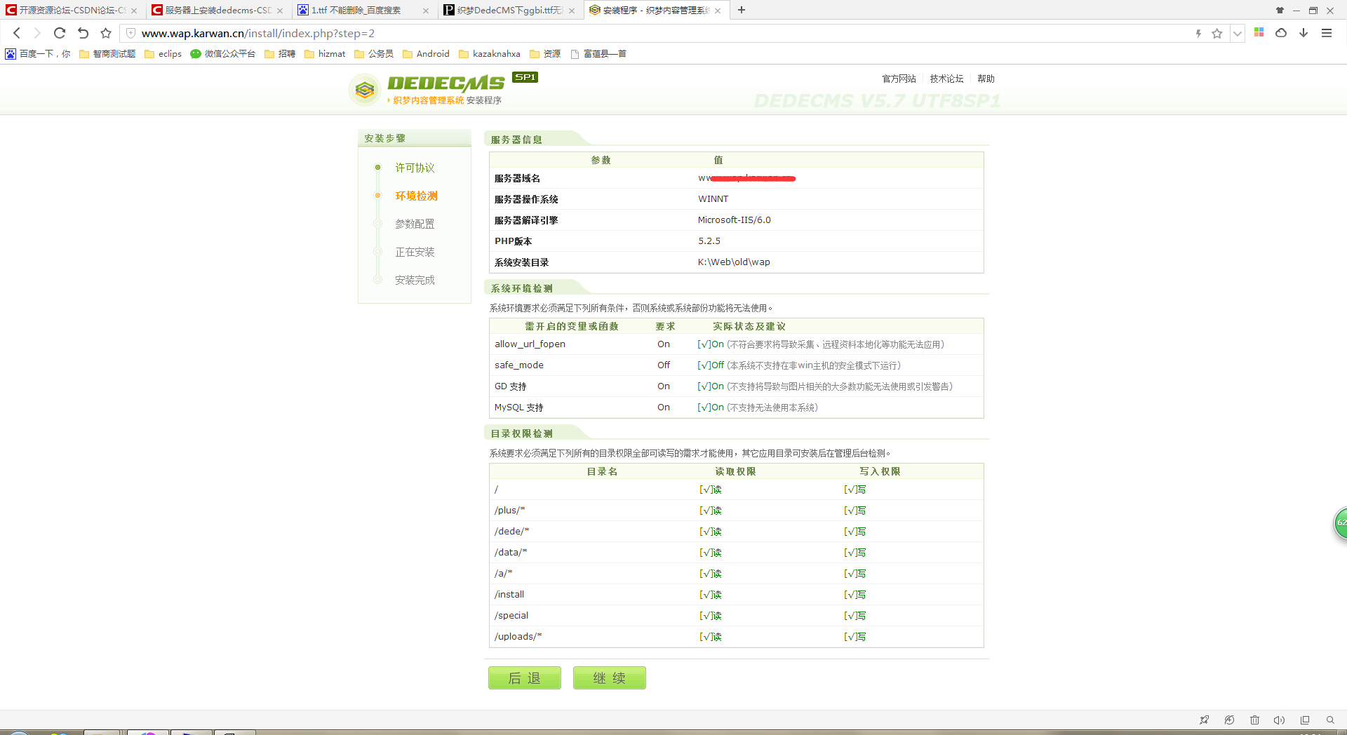
Task: Open the browser hamburger menu
Action: coord(1327,33)
